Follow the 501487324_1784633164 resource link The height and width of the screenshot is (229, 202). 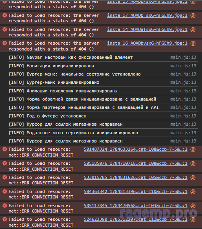click(x=136, y=150)
